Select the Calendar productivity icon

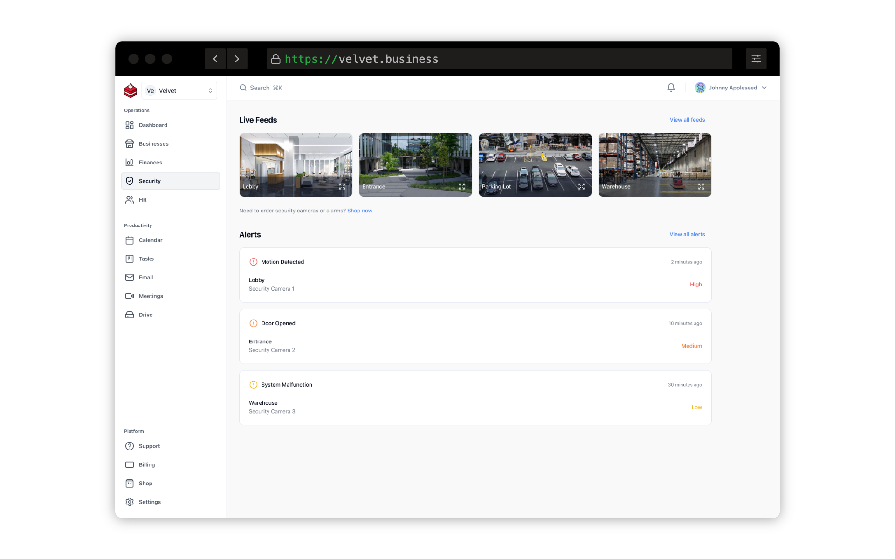(129, 239)
